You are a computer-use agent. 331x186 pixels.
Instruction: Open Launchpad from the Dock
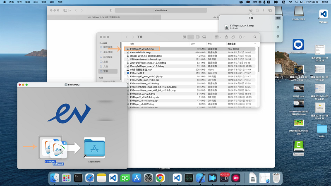[x=66, y=178]
